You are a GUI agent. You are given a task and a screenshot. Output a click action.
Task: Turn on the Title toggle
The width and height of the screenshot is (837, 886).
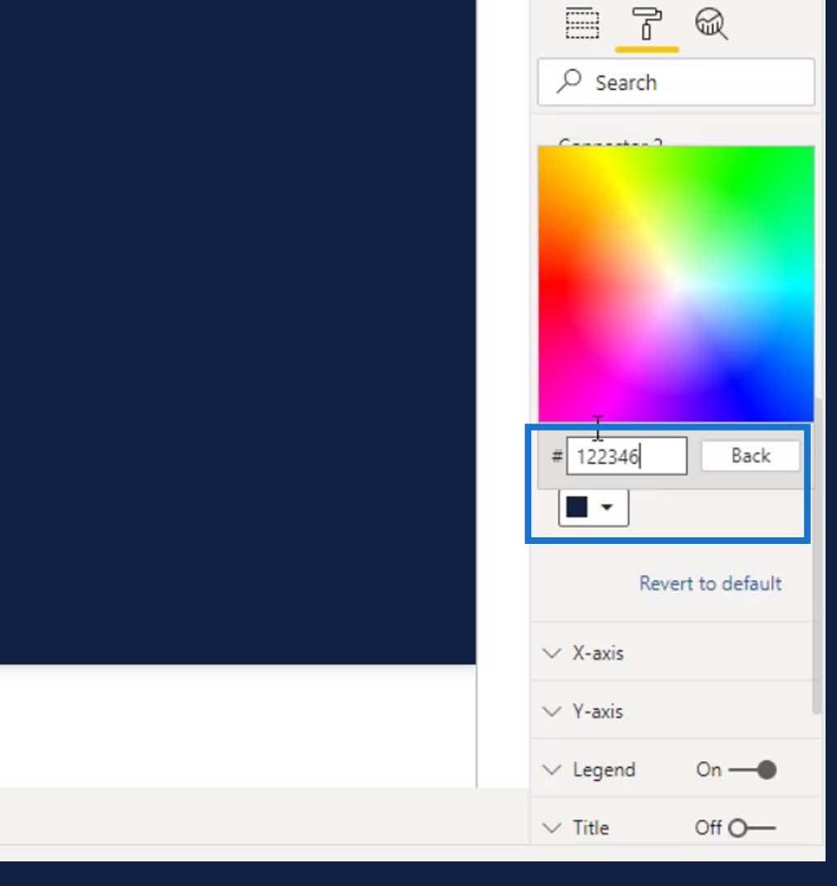752,829
